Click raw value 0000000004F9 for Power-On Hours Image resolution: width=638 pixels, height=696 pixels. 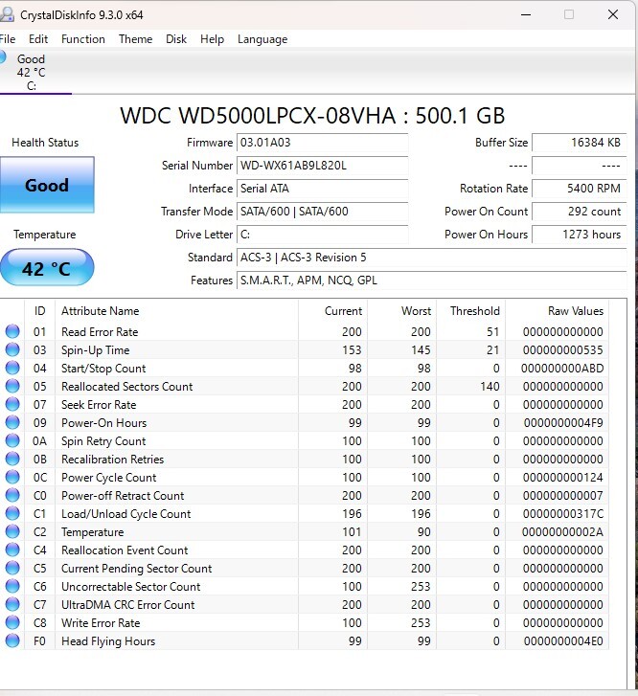point(563,422)
